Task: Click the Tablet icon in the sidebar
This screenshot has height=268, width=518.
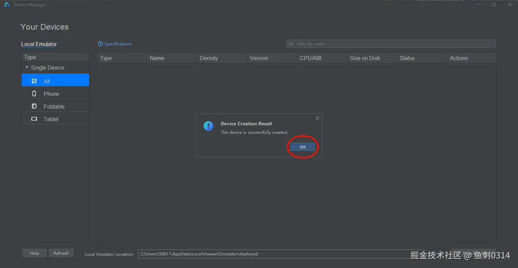Action: point(34,119)
